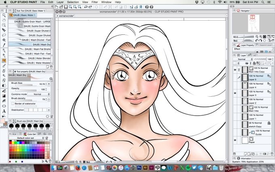Click the Undo arrow in the toolbar
This screenshot has width=275, height=172.
click(86, 7)
